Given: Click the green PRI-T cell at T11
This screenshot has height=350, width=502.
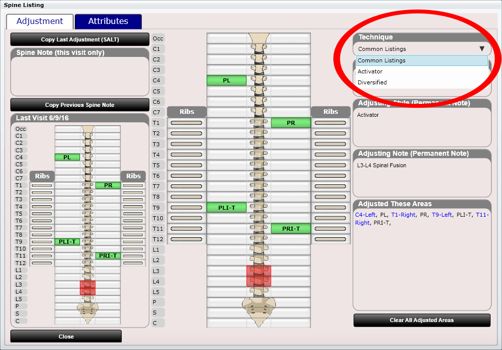Looking at the screenshot, I should (x=291, y=229).
